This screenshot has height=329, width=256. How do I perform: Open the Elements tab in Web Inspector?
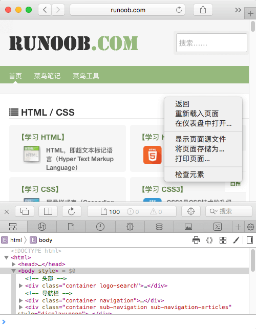[13, 227]
